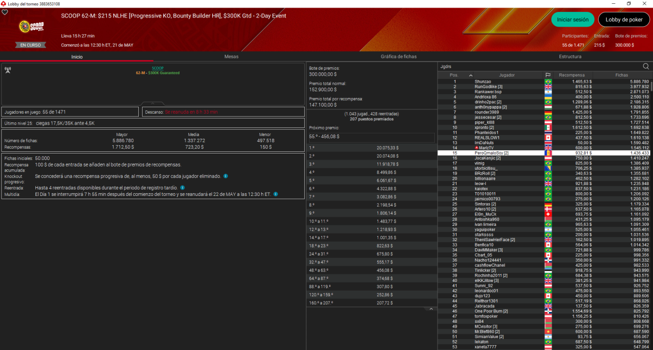The image size is (653, 350).
Task: Select player row jessecesar [2]
Action: tap(544, 117)
